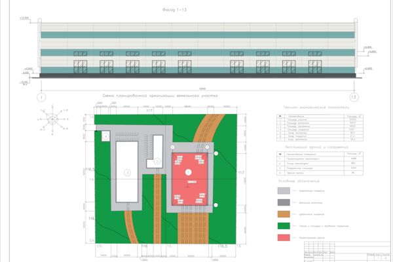Click the orange-brown legend swatch

(x=284, y=214)
